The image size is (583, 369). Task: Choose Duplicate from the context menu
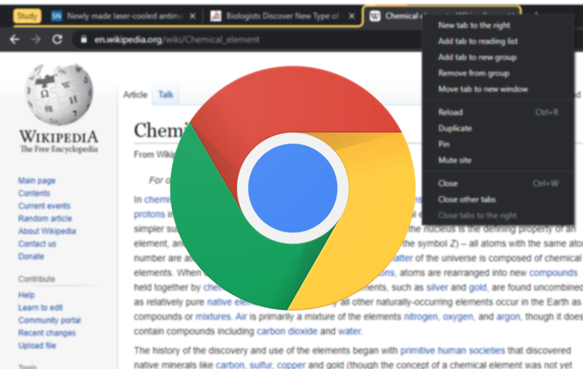coord(498,128)
